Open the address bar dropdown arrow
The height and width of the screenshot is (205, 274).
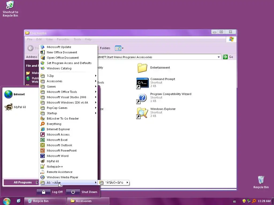coord(219,57)
